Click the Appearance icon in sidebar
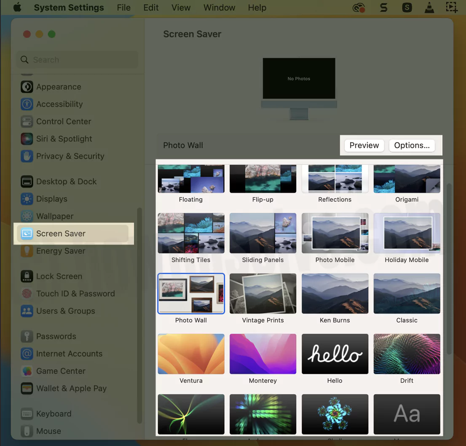The width and height of the screenshot is (466, 446). [27, 87]
